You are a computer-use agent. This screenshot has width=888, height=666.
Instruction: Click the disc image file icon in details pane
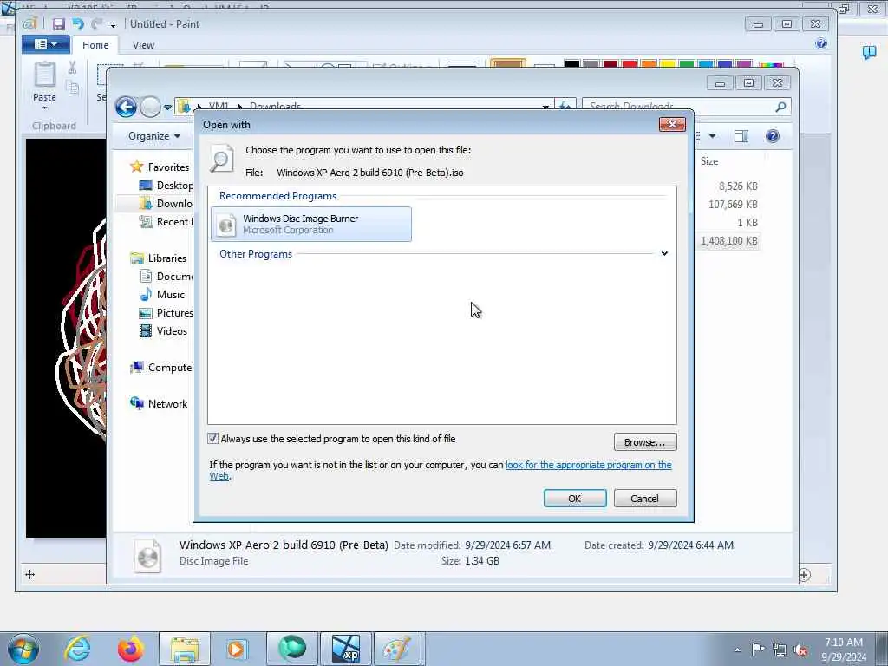tap(147, 554)
